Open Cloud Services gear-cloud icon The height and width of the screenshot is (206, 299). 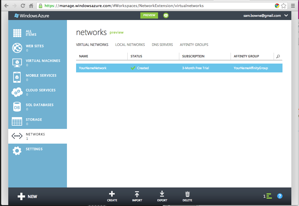tap(17, 92)
